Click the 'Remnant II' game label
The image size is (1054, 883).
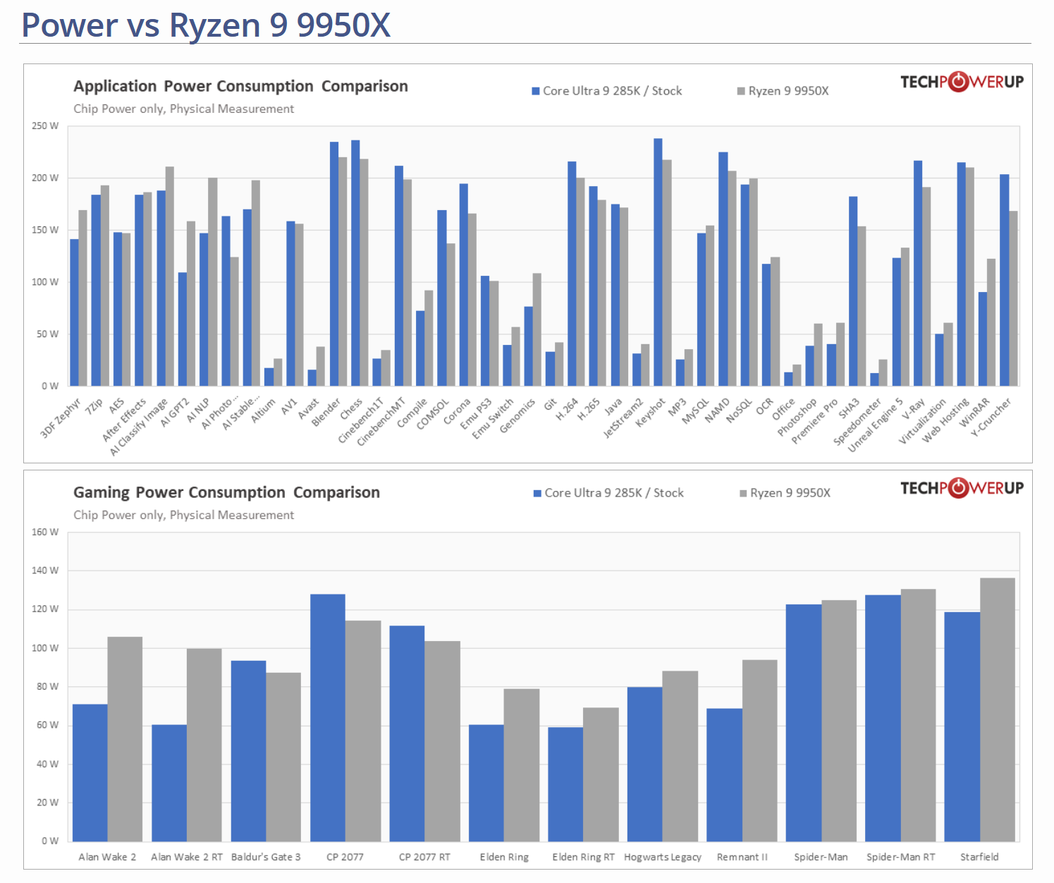pyautogui.click(x=742, y=857)
